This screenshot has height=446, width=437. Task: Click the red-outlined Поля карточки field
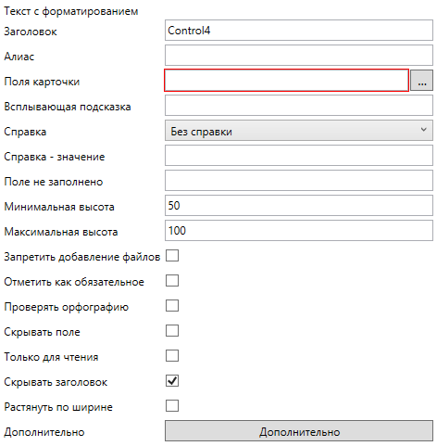[x=286, y=81]
